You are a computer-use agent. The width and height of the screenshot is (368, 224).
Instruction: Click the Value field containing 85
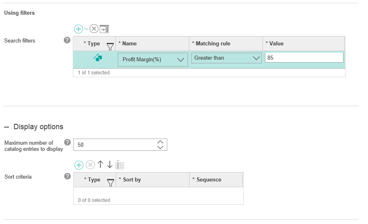click(304, 58)
